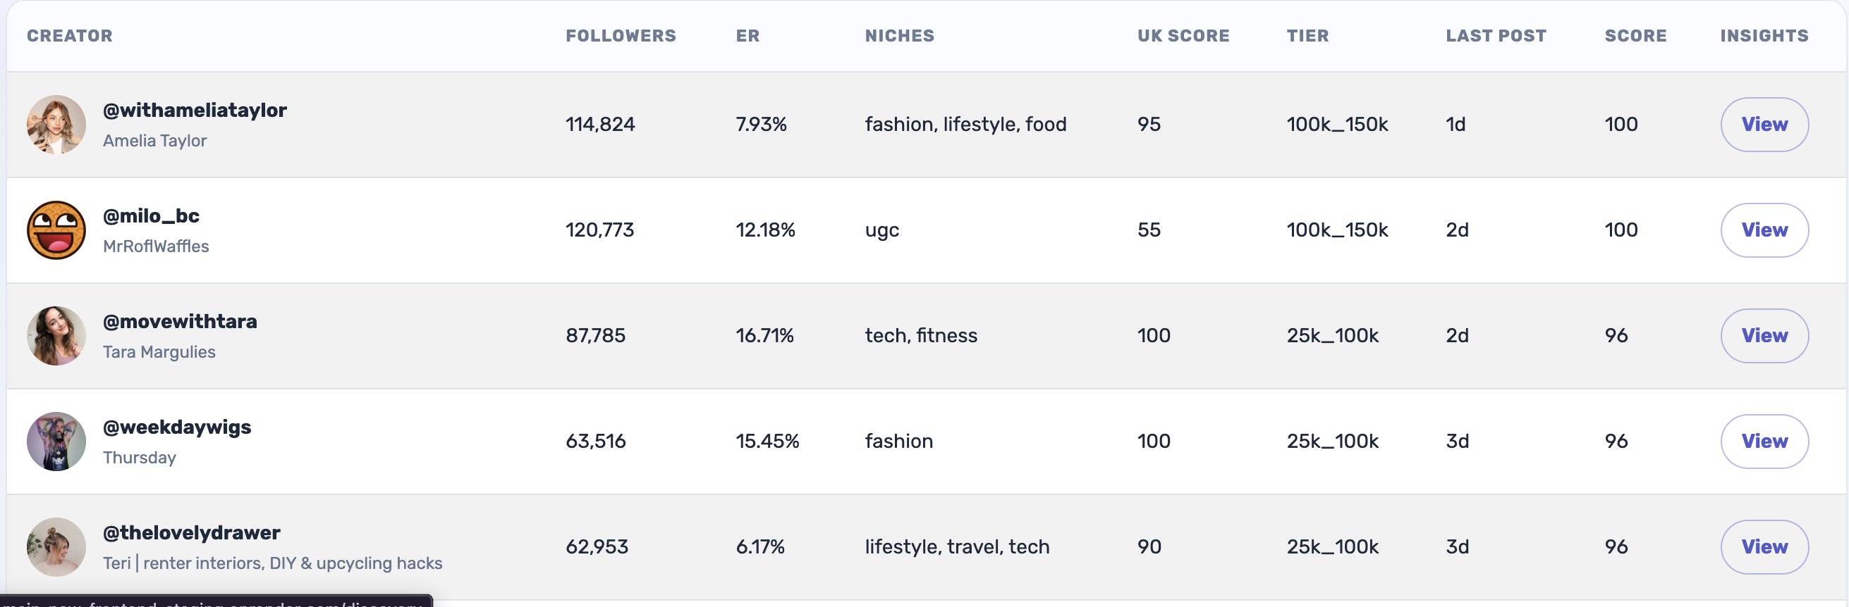This screenshot has width=1849, height=607.
Task: Sort by the SCORE column
Action: 1636,35
